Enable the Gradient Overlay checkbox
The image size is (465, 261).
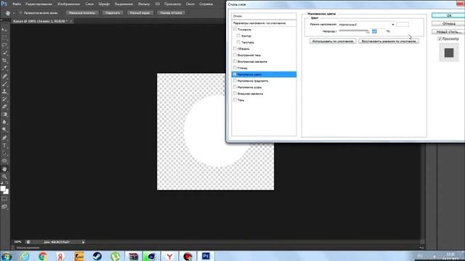(235, 80)
